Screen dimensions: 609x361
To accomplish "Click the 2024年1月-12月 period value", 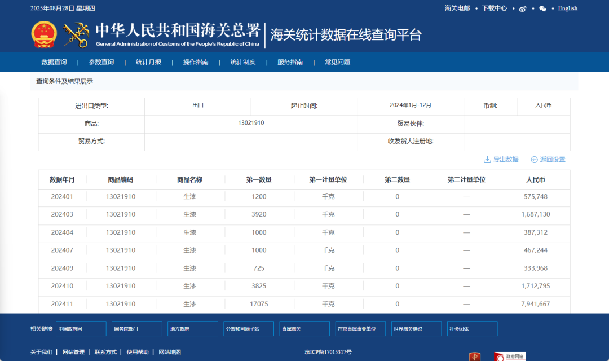I will coord(411,105).
